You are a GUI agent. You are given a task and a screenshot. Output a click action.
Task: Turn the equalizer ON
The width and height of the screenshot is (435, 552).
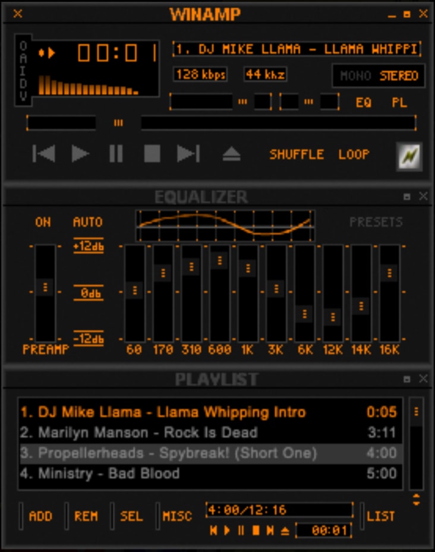click(x=43, y=222)
